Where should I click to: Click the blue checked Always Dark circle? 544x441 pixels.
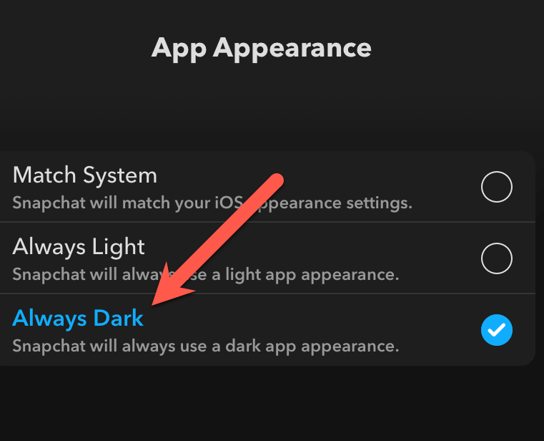(x=497, y=330)
